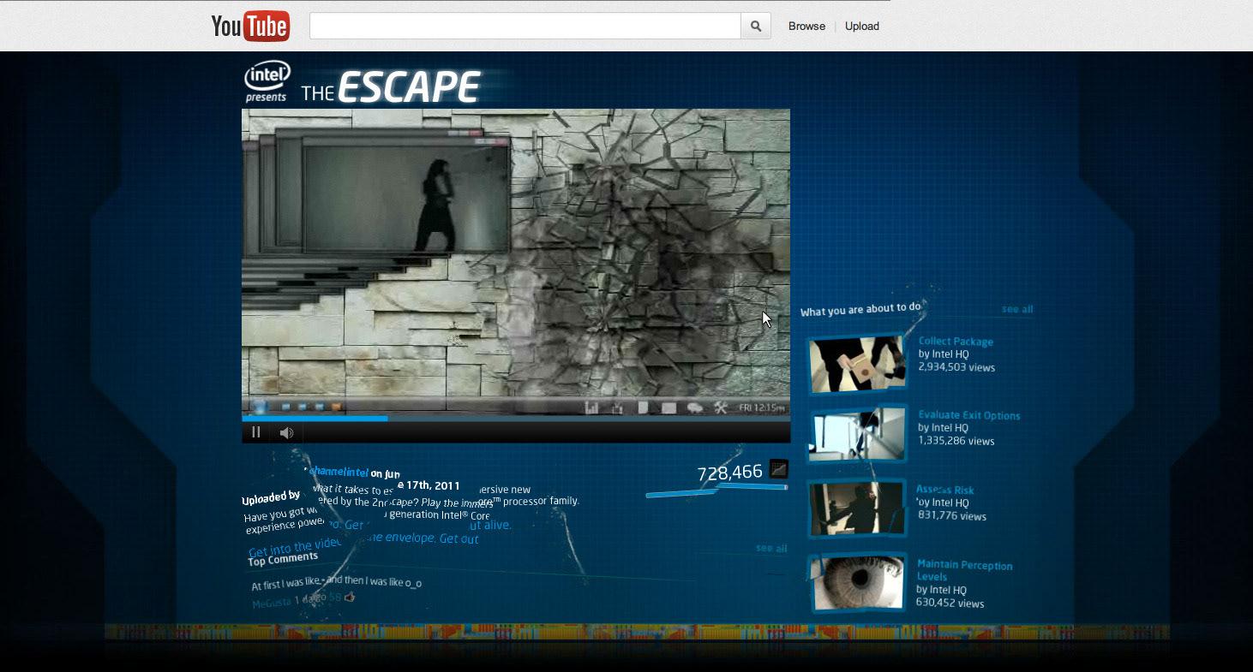The image size is (1253, 672).
Task: Pause the video playback
Action: click(x=255, y=432)
